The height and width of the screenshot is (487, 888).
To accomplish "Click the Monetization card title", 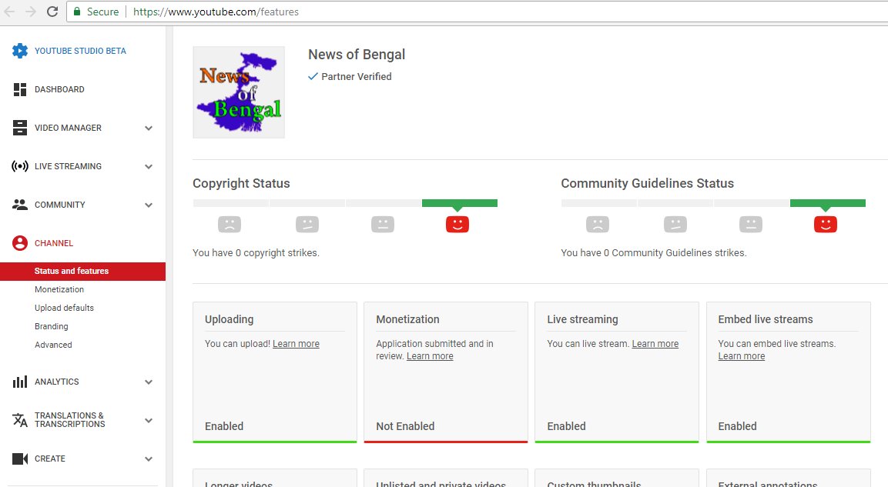I will coord(407,319).
